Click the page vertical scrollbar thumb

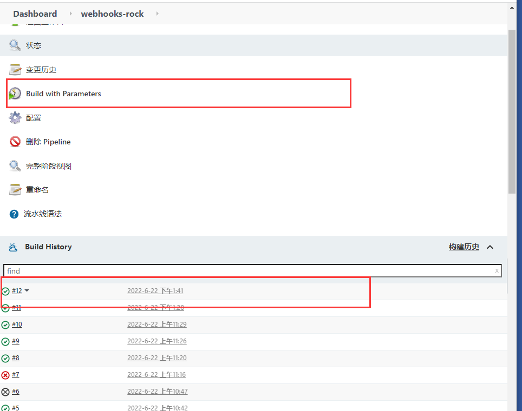512,111
